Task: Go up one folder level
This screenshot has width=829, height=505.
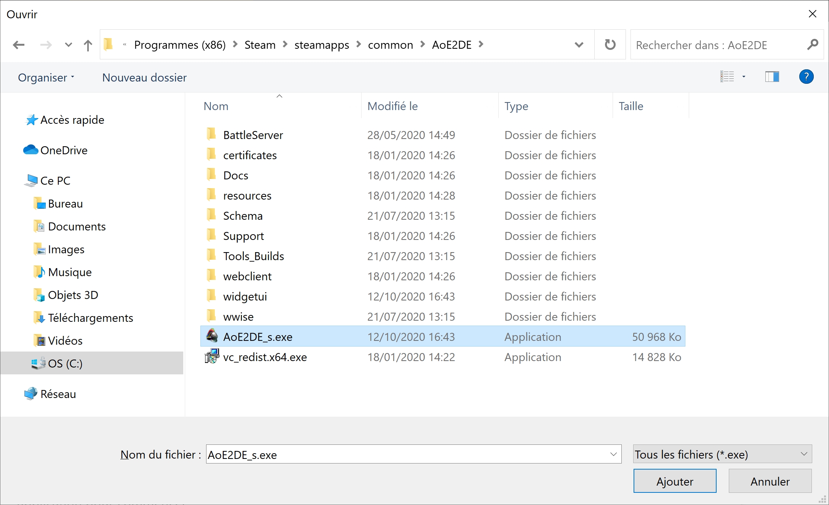Action: 88,45
